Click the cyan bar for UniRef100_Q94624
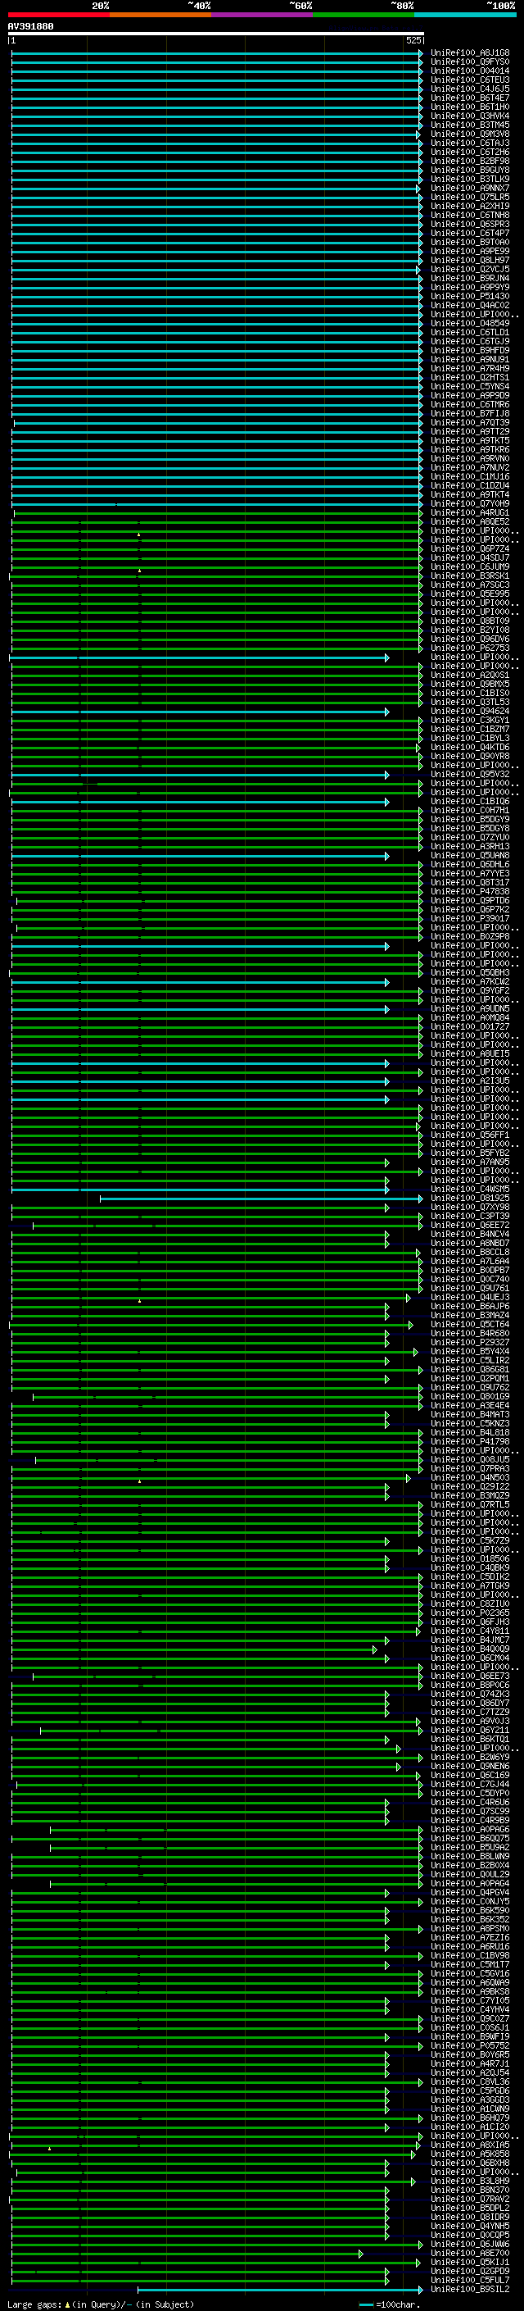The image size is (524, 2311). 200,712
